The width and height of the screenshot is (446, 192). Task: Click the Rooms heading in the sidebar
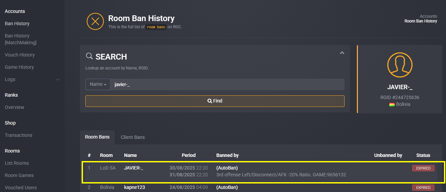click(12, 151)
